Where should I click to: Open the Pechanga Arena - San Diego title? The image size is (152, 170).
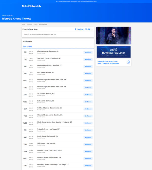[x=53, y=165]
